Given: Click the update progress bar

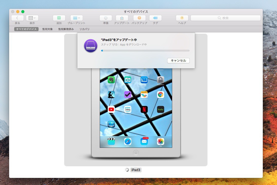Looking at the screenshot, I should (145, 51).
